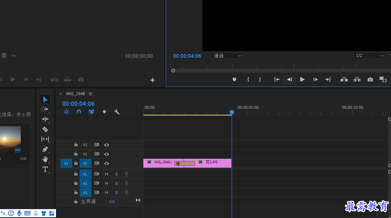The image size is (391, 218).
Task: Toggle A1 track targeting
Action: point(85,174)
